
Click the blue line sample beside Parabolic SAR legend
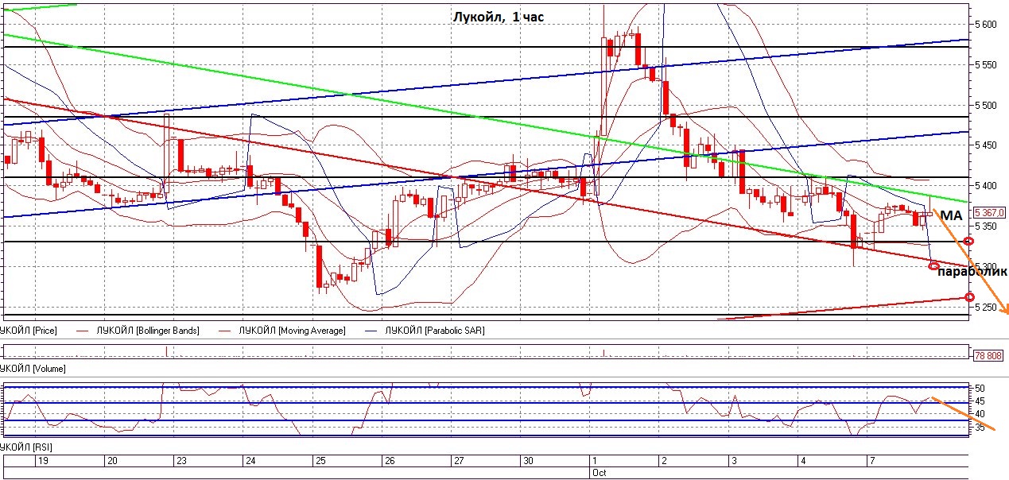(372, 331)
